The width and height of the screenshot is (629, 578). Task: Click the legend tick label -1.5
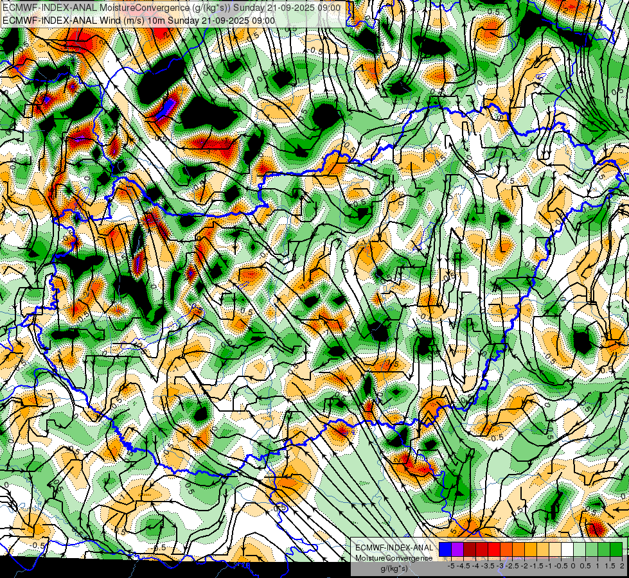(x=536, y=566)
